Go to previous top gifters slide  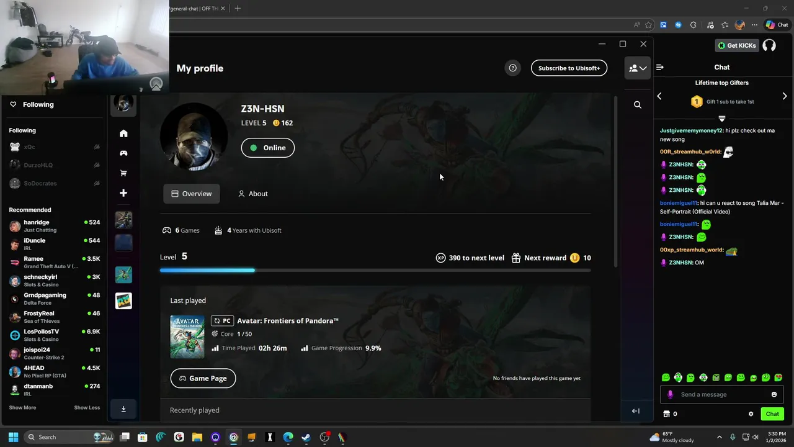659,96
